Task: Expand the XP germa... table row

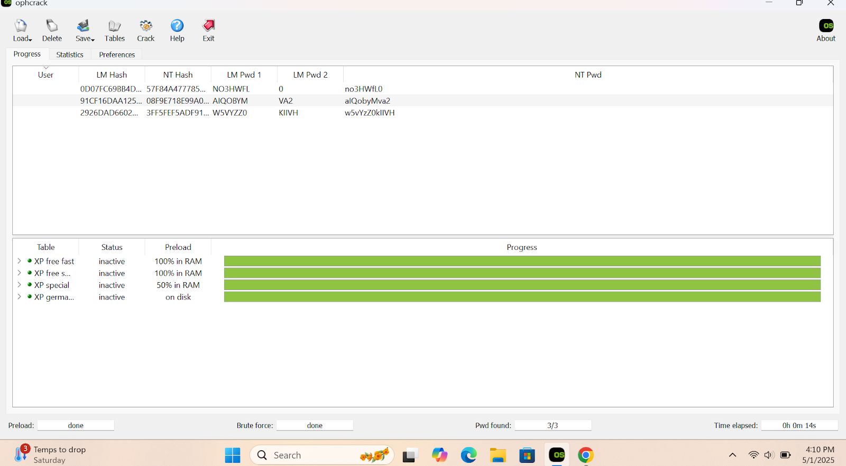Action: [19, 297]
